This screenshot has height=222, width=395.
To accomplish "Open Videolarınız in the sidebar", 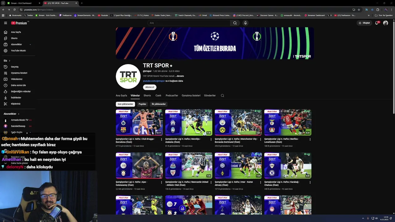I will click(x=17, y=79).
